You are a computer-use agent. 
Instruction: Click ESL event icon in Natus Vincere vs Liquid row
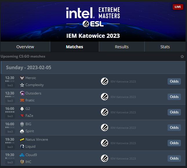click(x=104, y=143)
